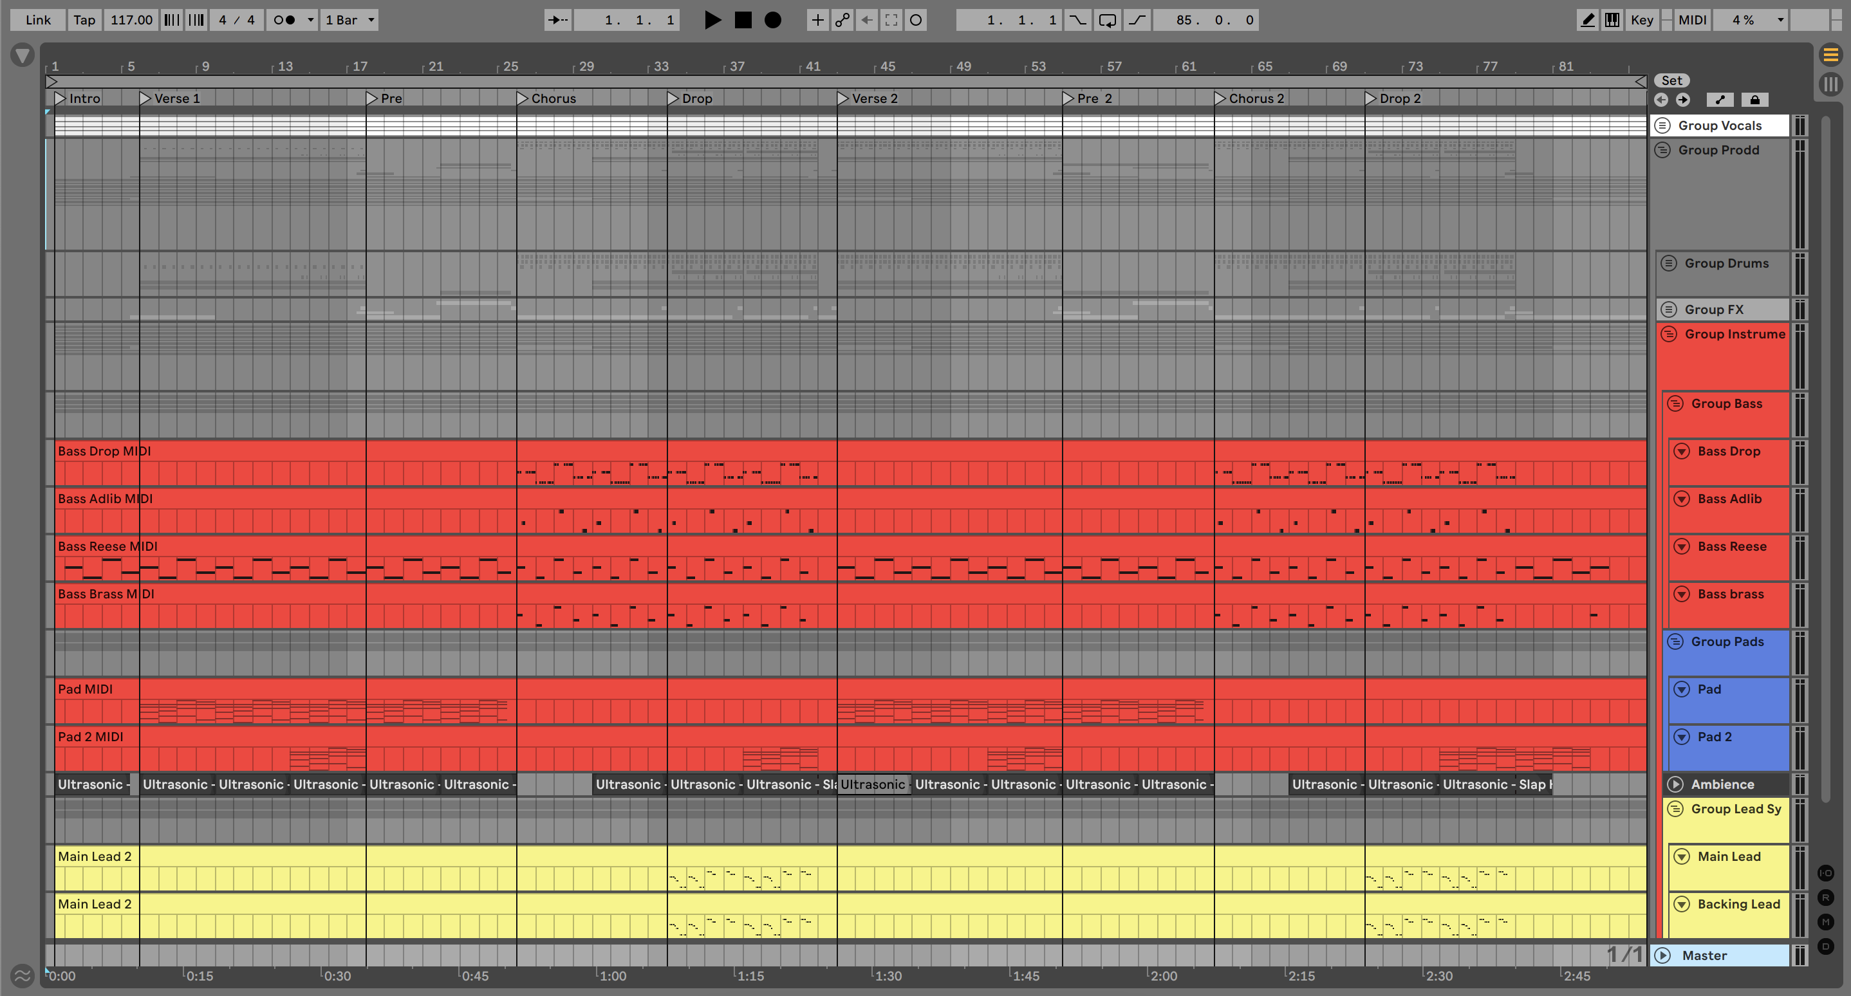Click the Tap tempo button
The height and width of the screenshot is (996, 1851).
click(84, 20)
